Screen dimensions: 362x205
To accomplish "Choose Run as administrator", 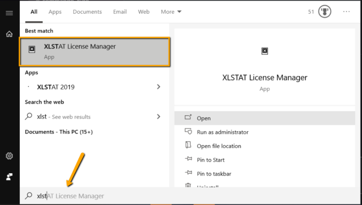I will (x=222, y=132).
